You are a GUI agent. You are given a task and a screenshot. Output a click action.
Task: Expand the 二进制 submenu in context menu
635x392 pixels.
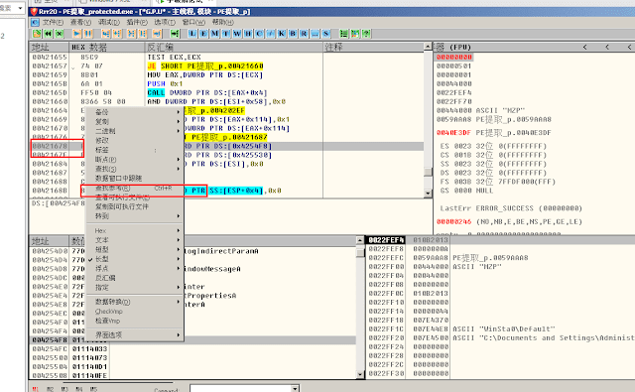[x=135, y=131]
